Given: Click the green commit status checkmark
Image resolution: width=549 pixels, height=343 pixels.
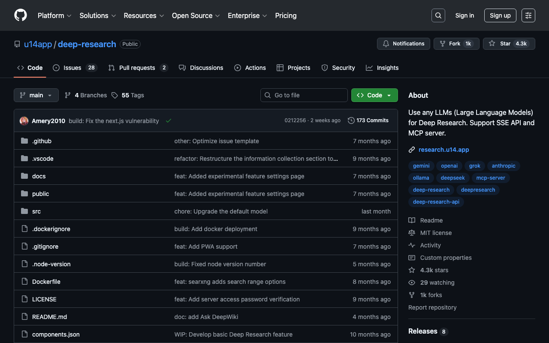Looking at the screenshot, I should click(x=169, y=121).
